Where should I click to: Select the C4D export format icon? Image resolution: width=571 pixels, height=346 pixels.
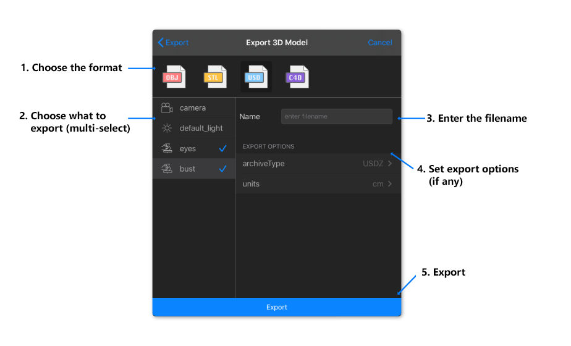(x=297, y=77)
